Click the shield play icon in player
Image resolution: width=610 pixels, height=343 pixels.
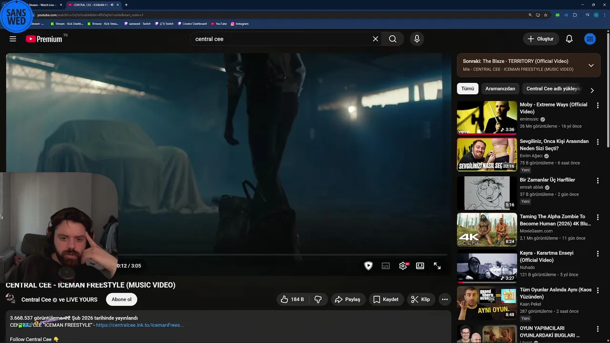(x=368, y=266)
